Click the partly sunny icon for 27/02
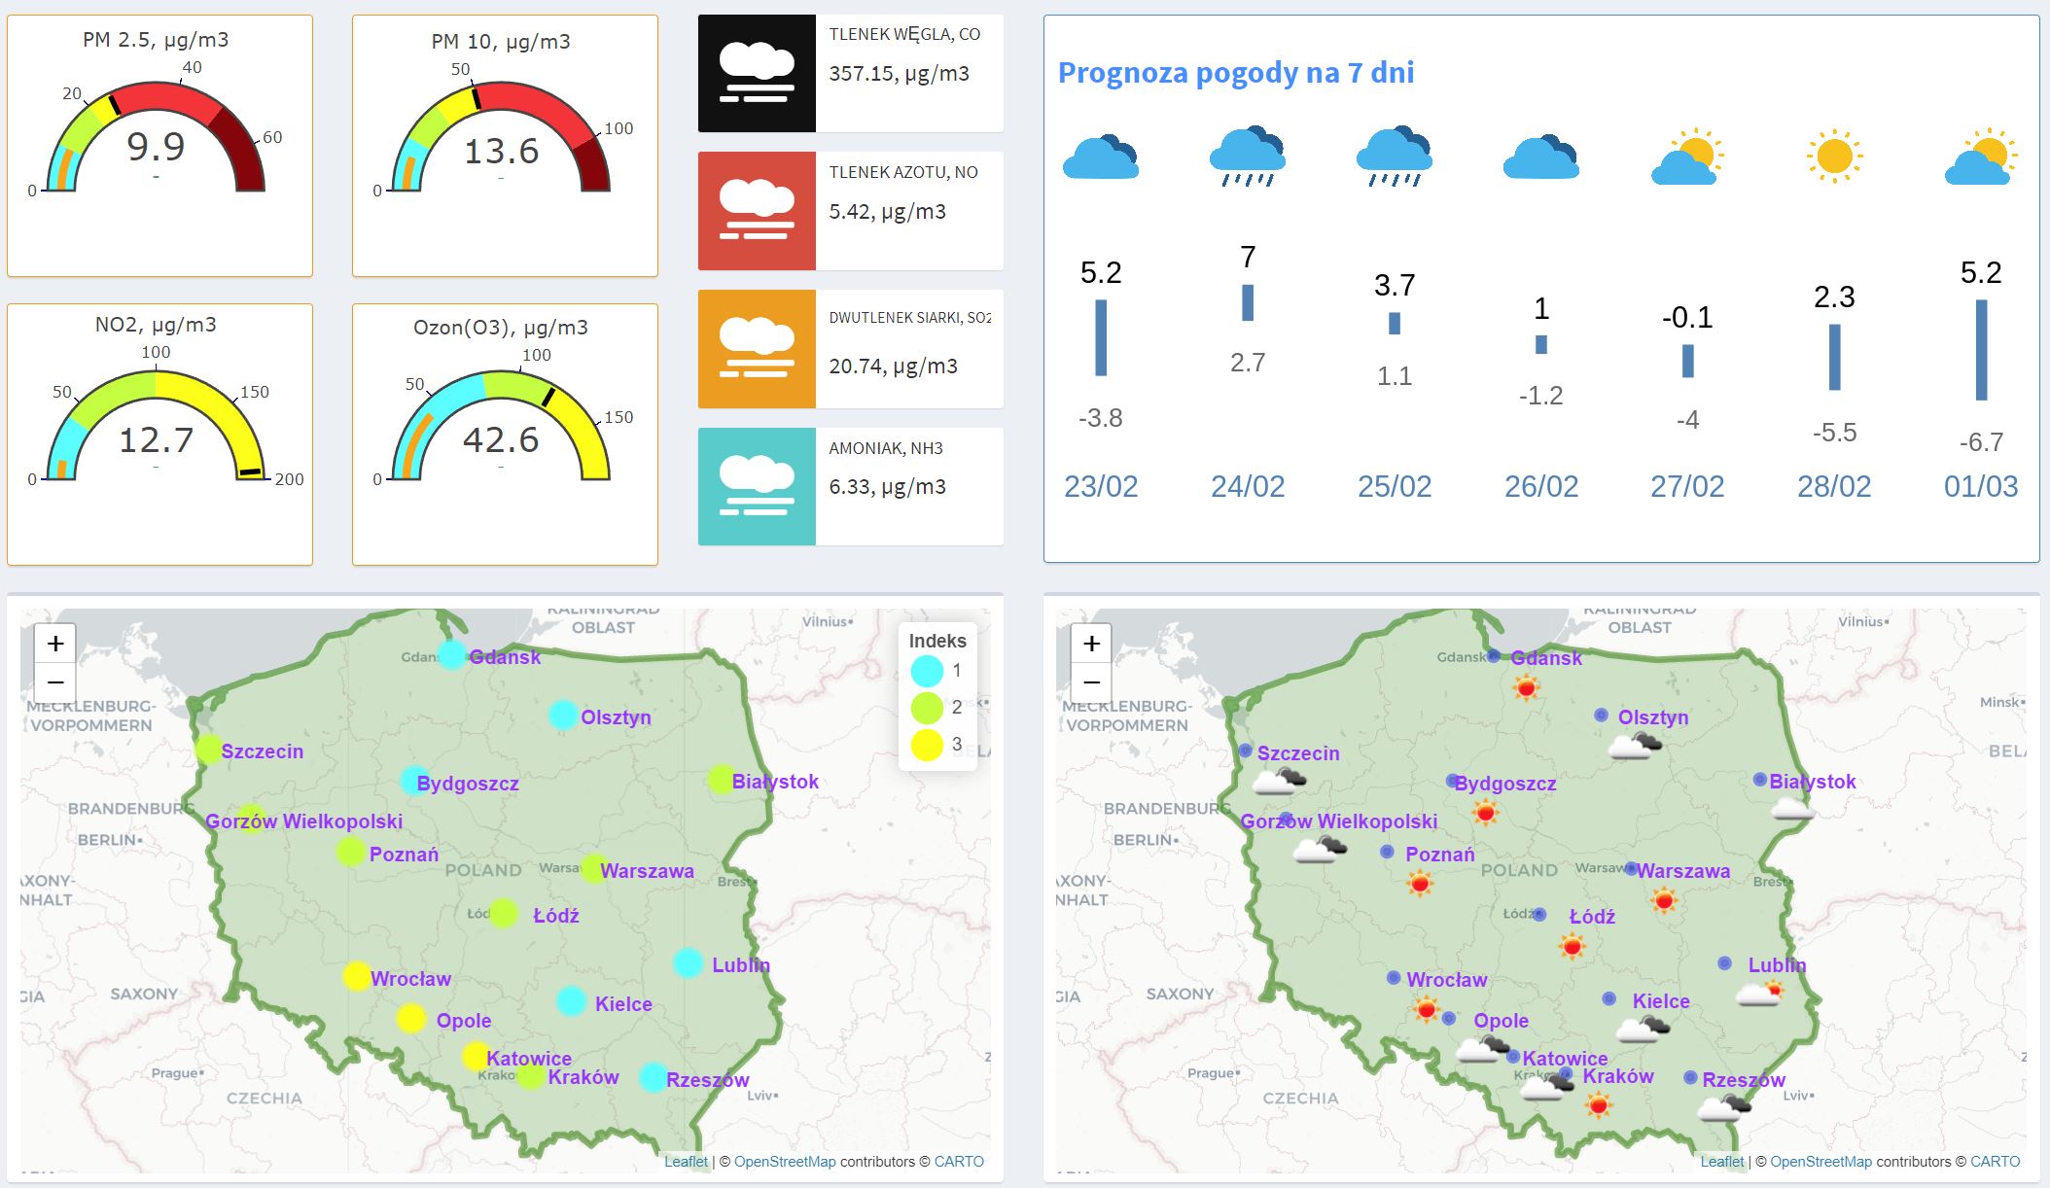 tap(1687, 156)
